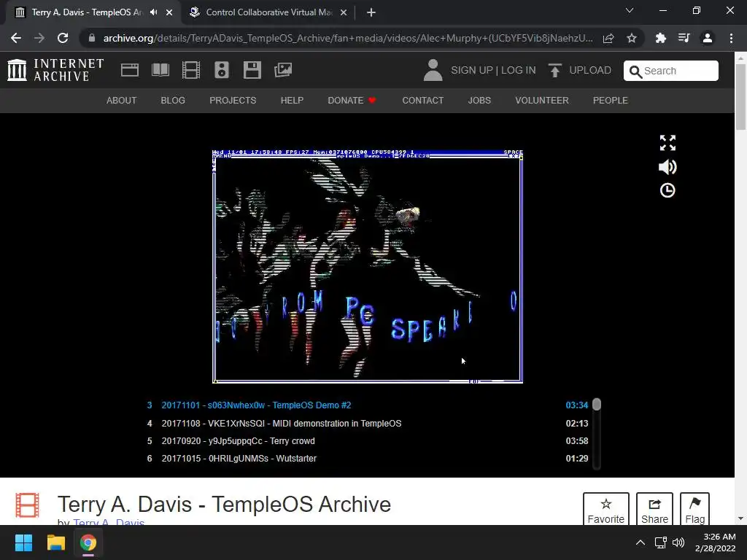
Task: Open the Windows Start menu
Action: click(23, 542)
